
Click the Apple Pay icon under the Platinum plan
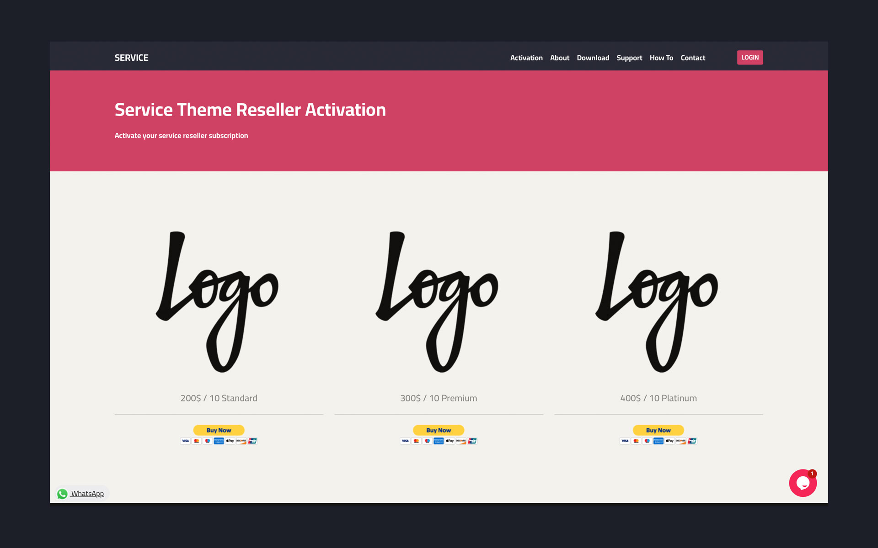669,441
